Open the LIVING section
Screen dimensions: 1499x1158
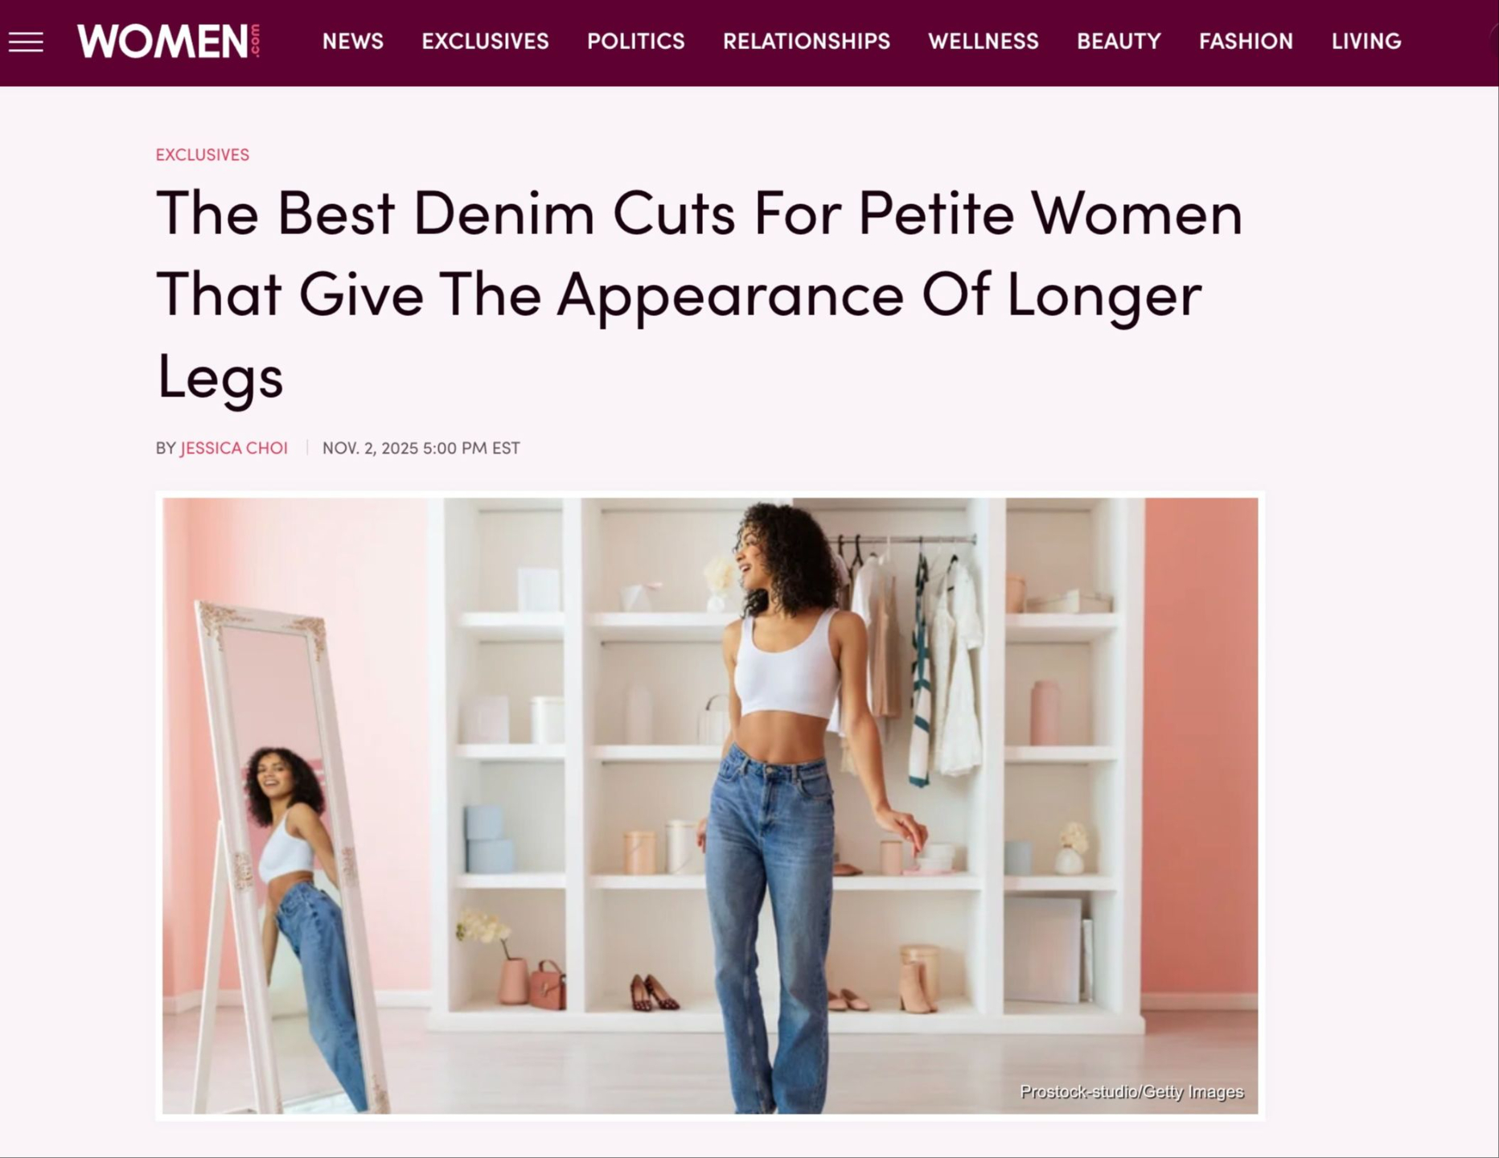point(1366,41)
